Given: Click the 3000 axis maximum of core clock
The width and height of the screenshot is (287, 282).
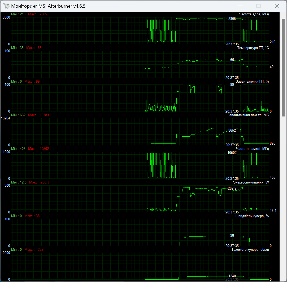Looking at the screenshot, I should [6, 17].
